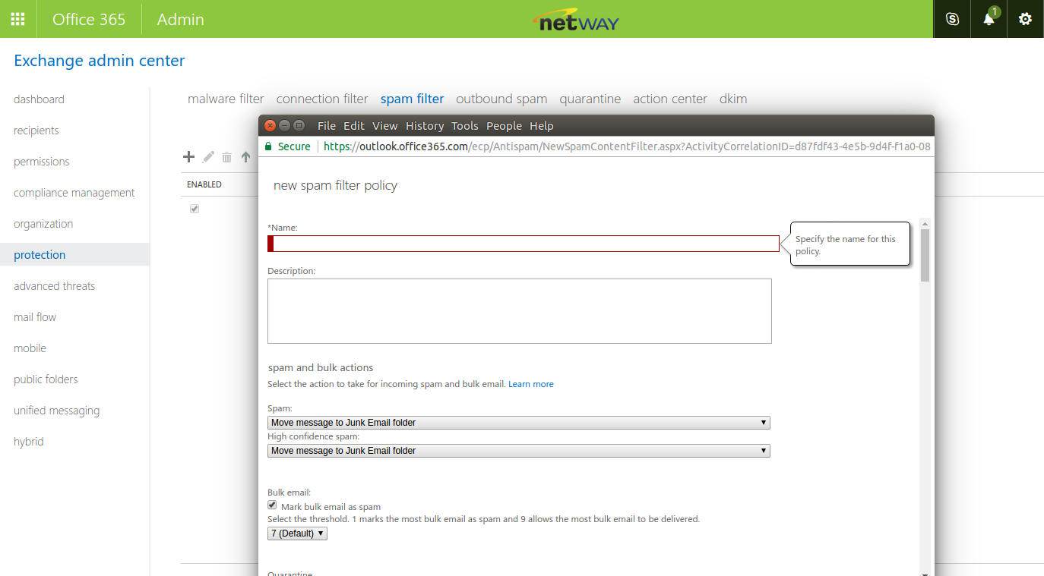Switch to the quarantine tab
This screenshot has height=576, width=1044.
590,99
